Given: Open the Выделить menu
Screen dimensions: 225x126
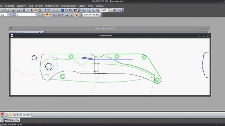Looking at the screenshot, I should 21,6.
